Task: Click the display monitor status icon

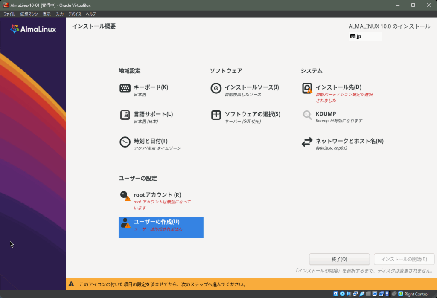Action: [x=375, y=294]
